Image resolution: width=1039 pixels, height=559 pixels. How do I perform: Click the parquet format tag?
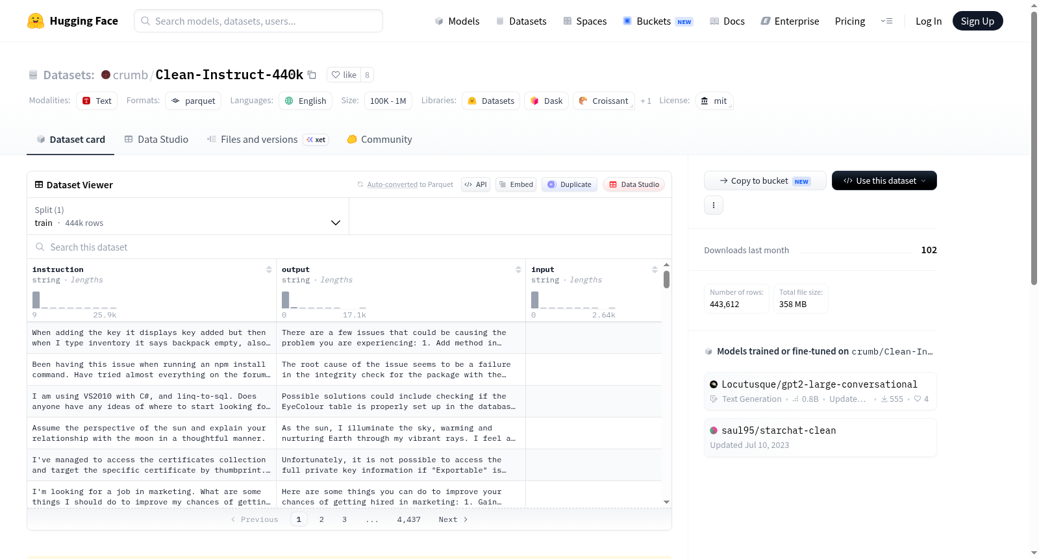click(x=194, y=101)
